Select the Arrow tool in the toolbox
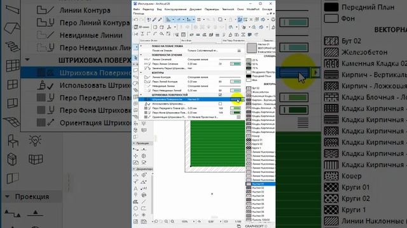Screen dimensions: 407x228 point(135,58)
